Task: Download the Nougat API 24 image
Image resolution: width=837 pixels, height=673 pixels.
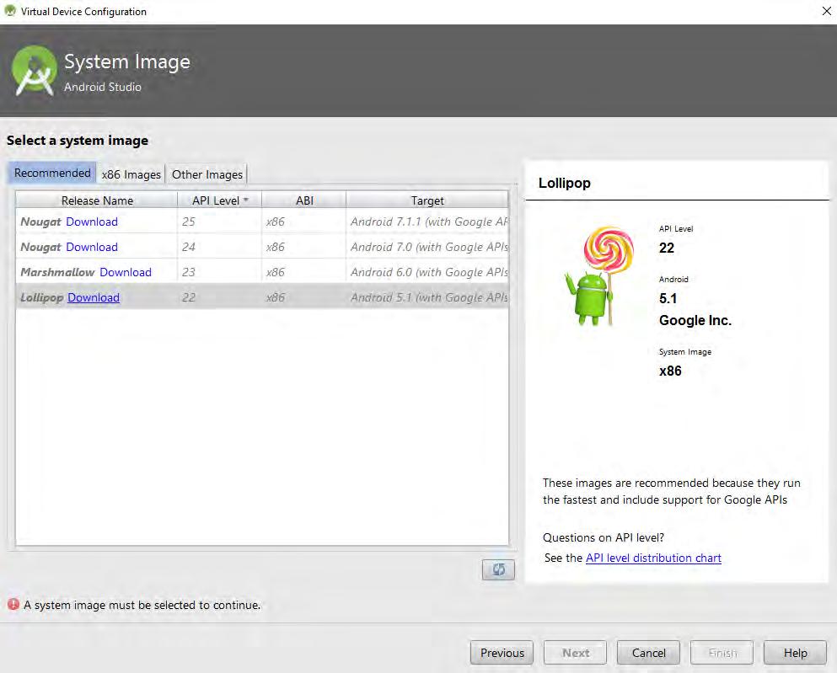Action: click(x=92, y=247)
